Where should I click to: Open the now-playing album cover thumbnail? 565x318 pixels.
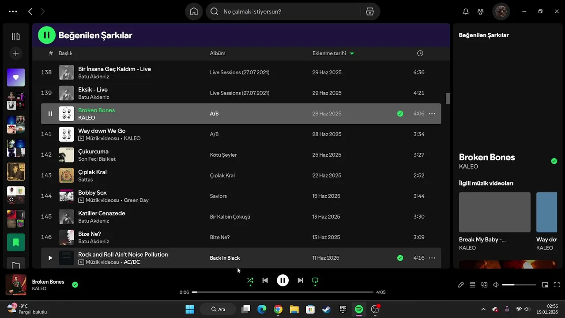(x=16, y=285)
